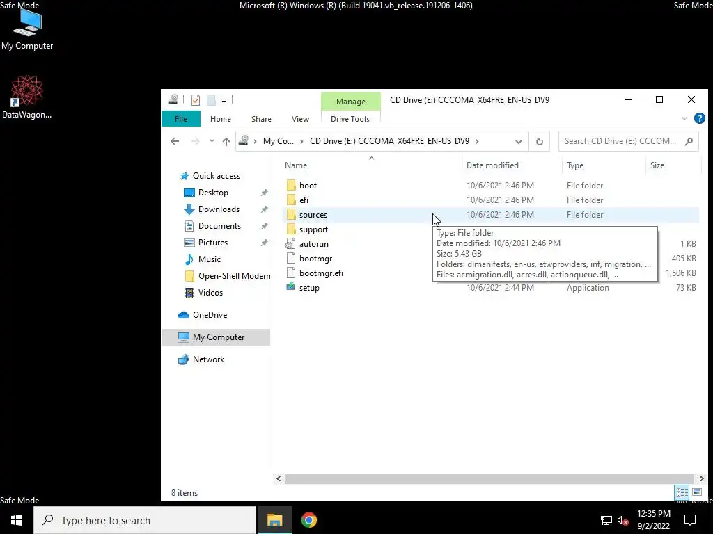The image size is (713, 534).
Task: Open the Windows Start button
Action: click(x=17, y=520)
